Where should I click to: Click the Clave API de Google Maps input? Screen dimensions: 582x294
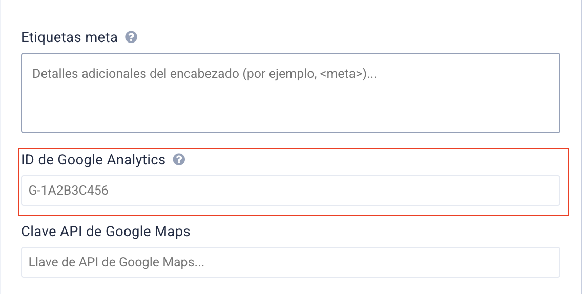coord(290,262)
